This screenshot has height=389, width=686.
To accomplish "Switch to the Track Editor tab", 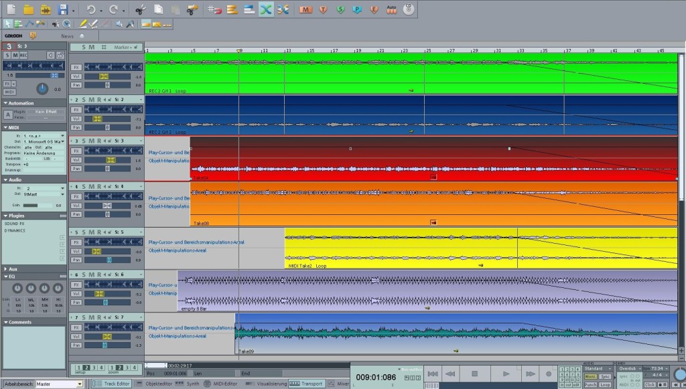I will pos(112,384).
